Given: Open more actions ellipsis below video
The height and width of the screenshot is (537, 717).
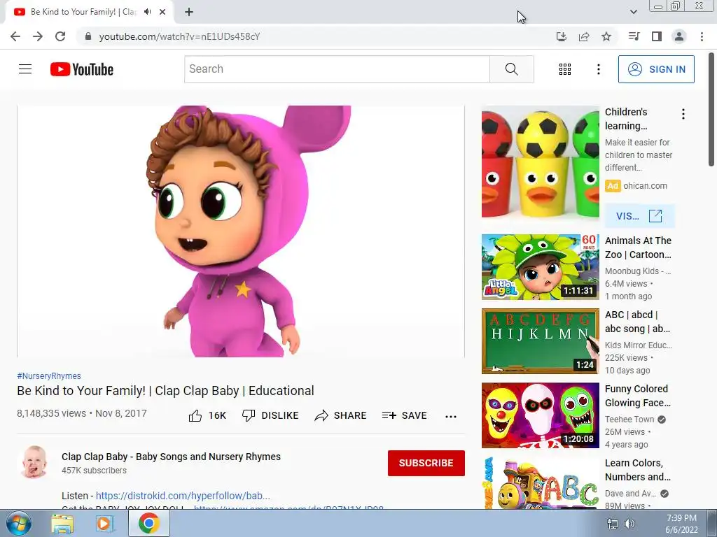Looking at the screenshot, I should tap(451, 416).
